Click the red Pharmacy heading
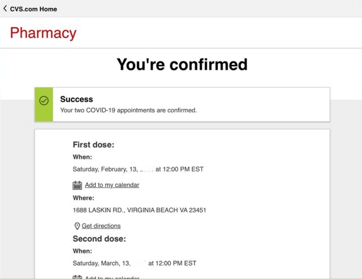 coord(43,33)
